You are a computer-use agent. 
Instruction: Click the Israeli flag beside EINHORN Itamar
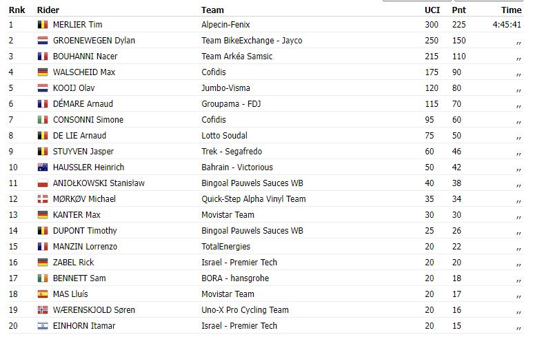[x=43, y=326]
